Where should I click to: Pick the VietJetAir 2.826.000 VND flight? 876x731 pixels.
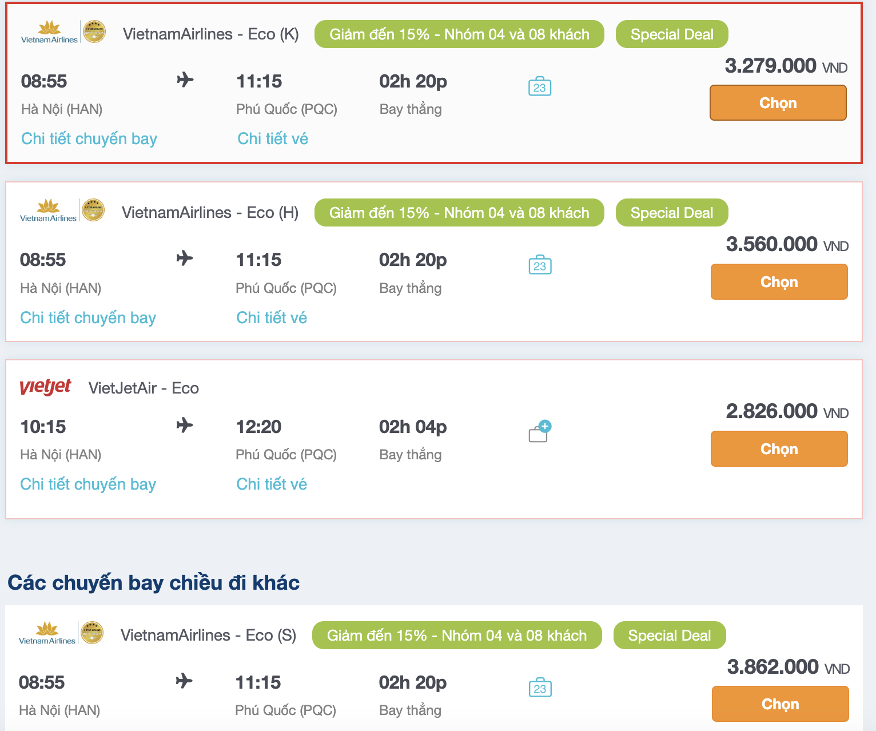(779, 449)
